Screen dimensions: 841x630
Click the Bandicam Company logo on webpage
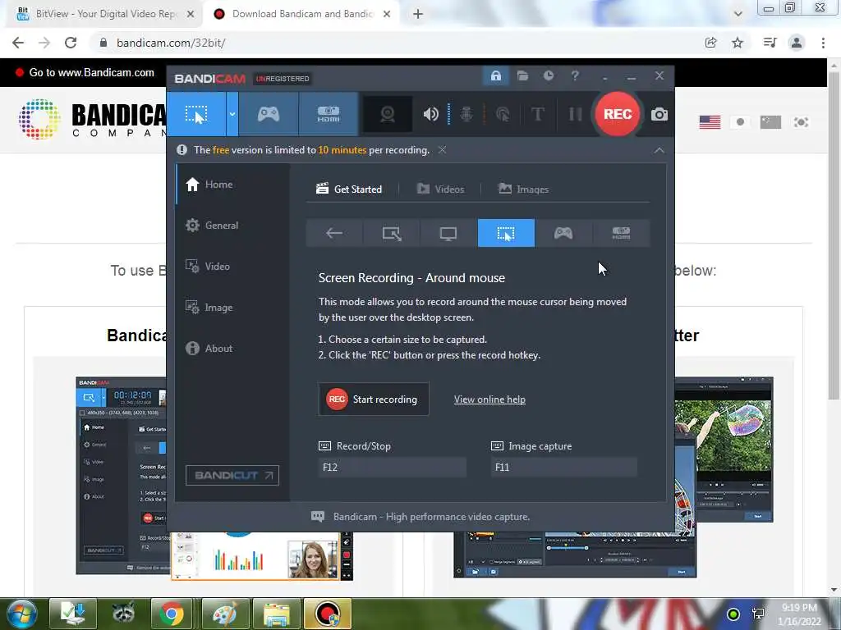[92, 119]
